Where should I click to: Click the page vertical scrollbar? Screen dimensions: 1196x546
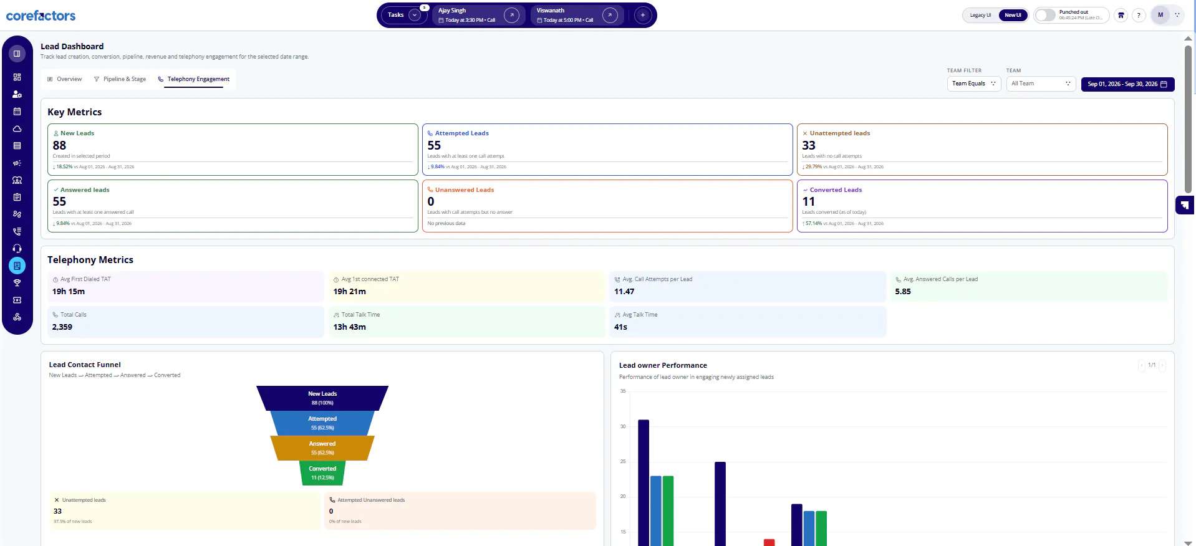pyautogui.click(x=1188, y=118)
